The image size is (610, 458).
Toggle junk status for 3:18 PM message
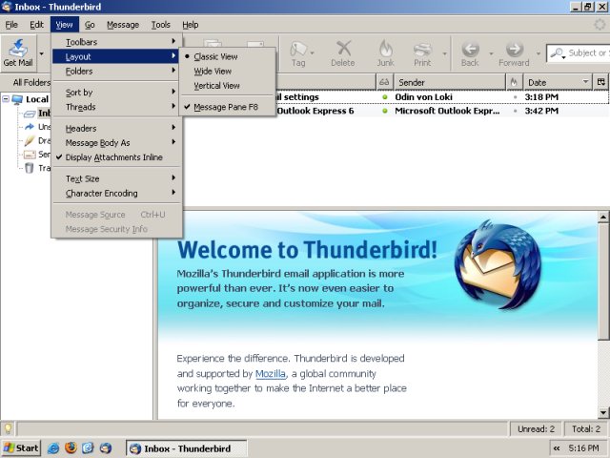tap(515, 97)
